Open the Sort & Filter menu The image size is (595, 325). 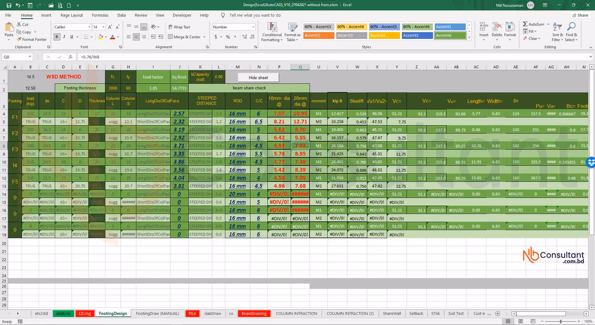pos(557,32)
